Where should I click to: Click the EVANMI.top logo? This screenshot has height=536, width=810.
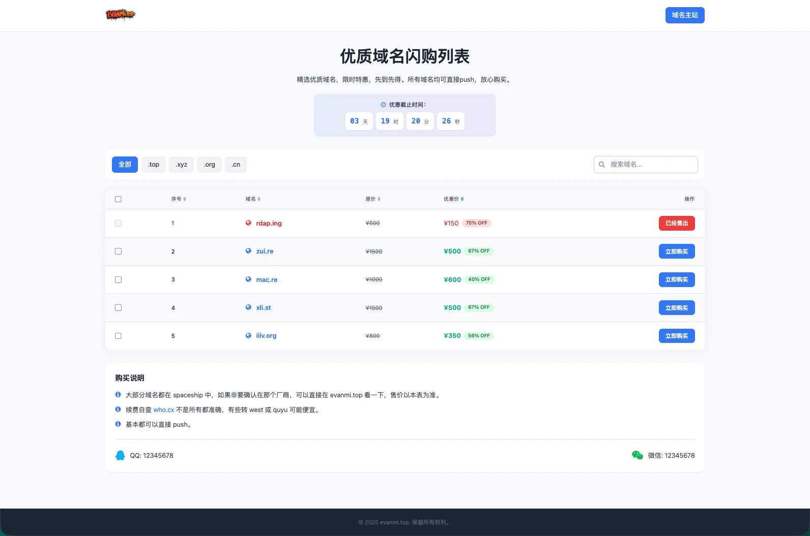coord(120,15)
